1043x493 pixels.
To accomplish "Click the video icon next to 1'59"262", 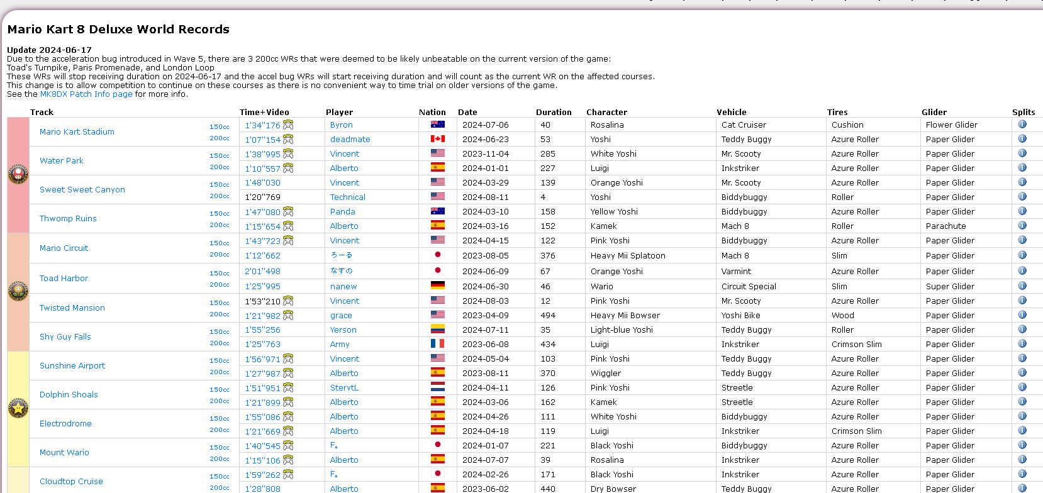I will 288,474.
